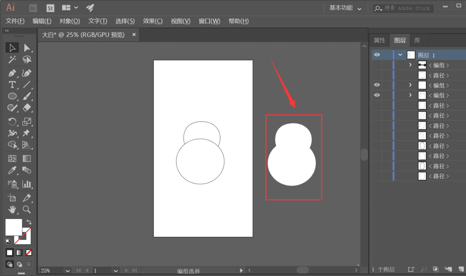Expand the 编组 with white square thumbnail
Viewport: 466px width, 276px height.
click(x=411, y=85)
